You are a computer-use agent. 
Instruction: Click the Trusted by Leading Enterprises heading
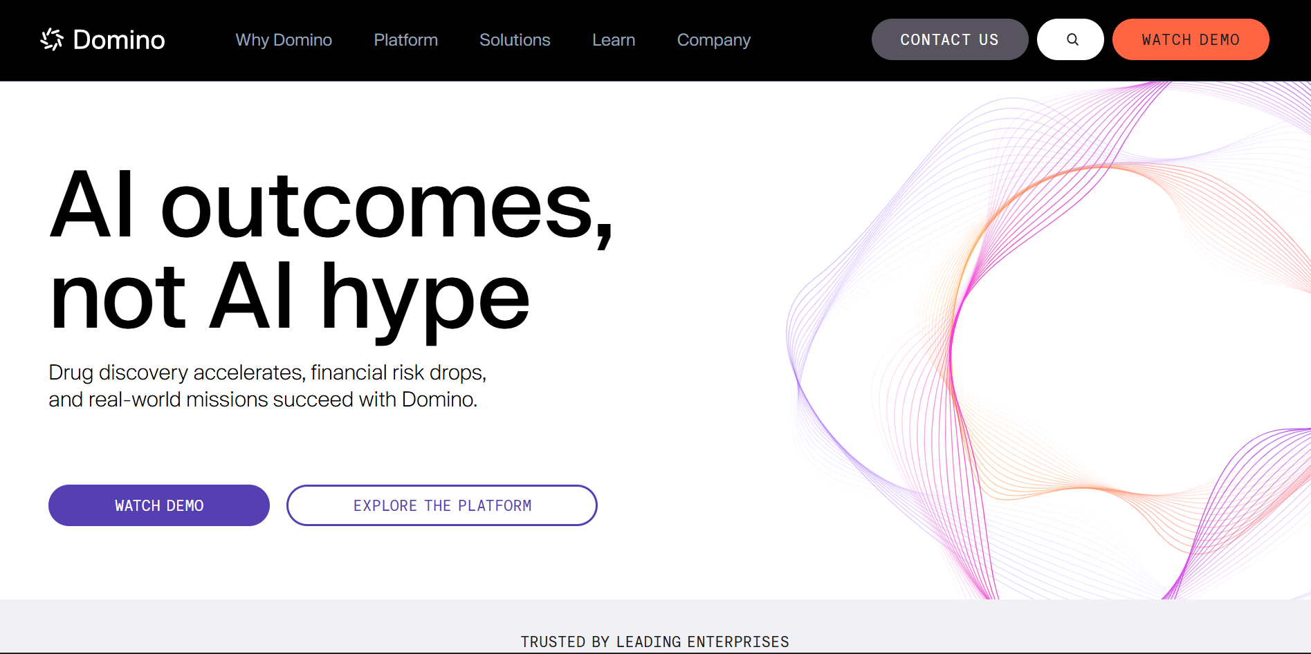pos(654,642)
